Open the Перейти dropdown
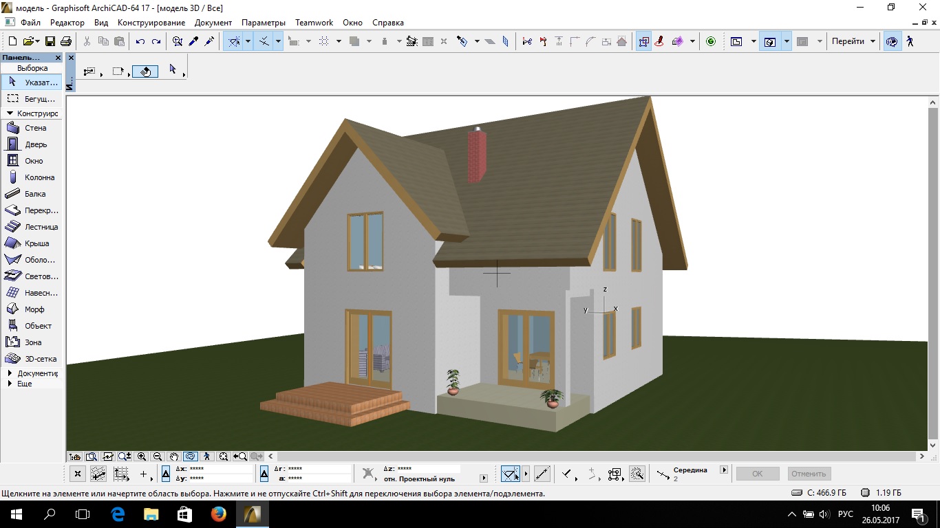This screenshot has width=940, height=528. click(854, 41)
